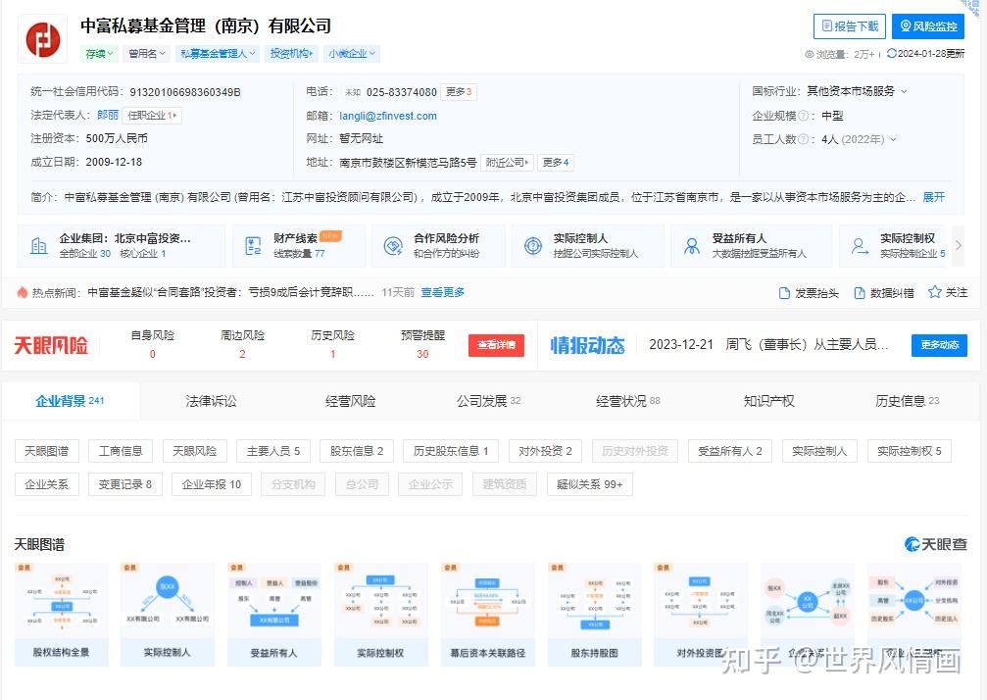
Task: Open the 实际控制人 graph thumbnail
Action: point(167,615)
